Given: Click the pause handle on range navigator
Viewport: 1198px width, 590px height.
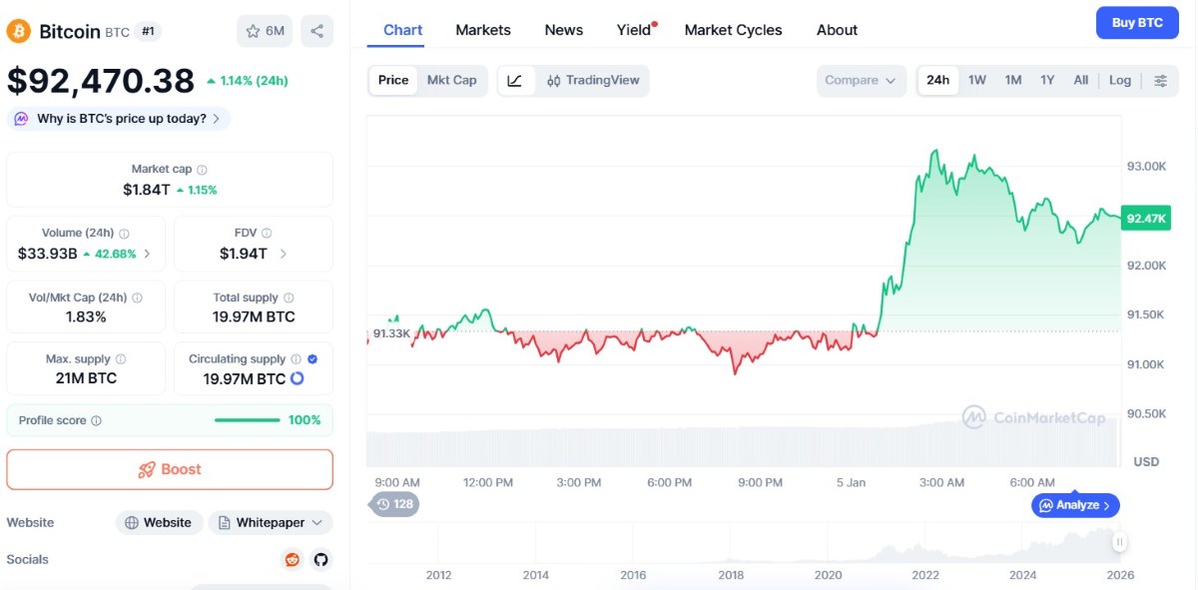Looking at the screenshot, I should tap(1119, 542).
